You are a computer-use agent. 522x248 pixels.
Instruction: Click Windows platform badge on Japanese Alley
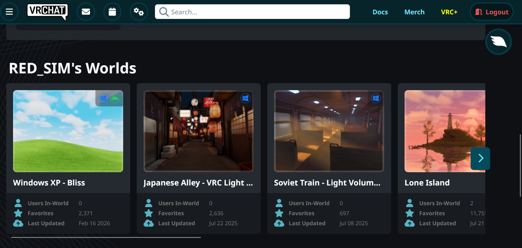245,98
